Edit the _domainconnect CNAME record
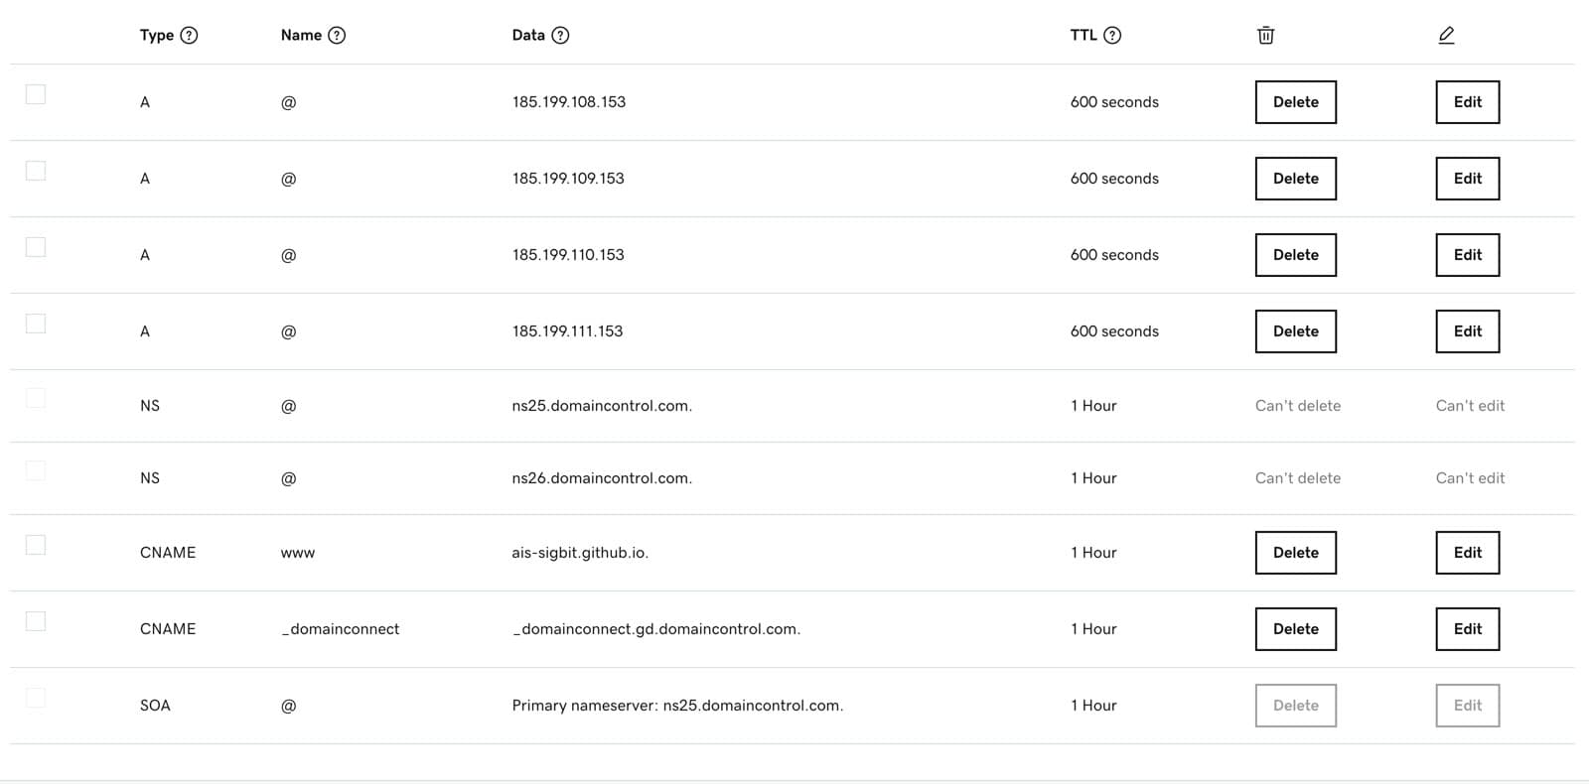The image size is (1589, 784). click(1468, 629)
